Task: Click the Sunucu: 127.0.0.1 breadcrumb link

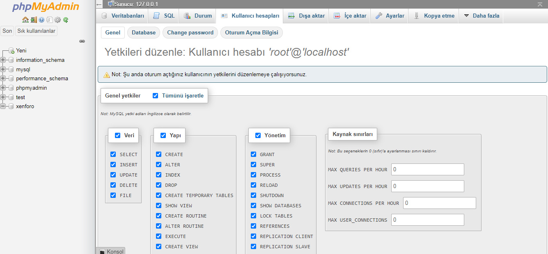Action: click(136, 4)
